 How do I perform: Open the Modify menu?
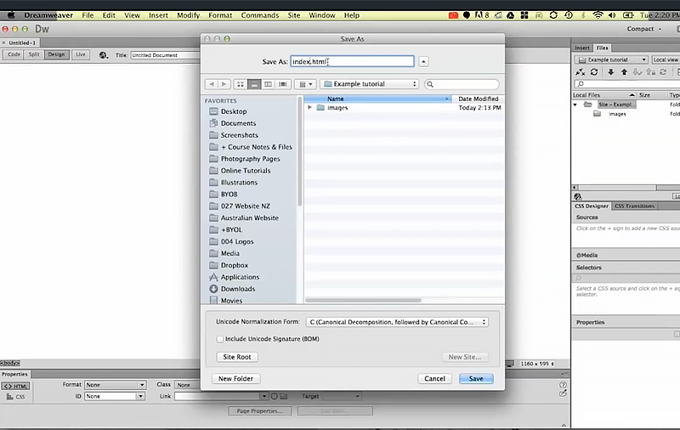188,15
